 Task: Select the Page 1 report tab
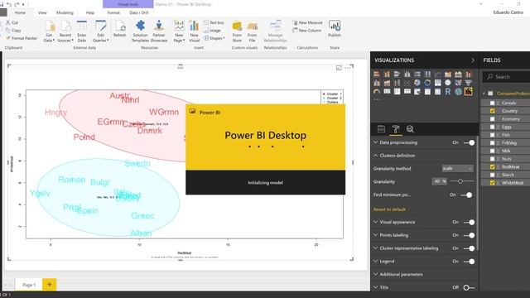coord(29,285)
